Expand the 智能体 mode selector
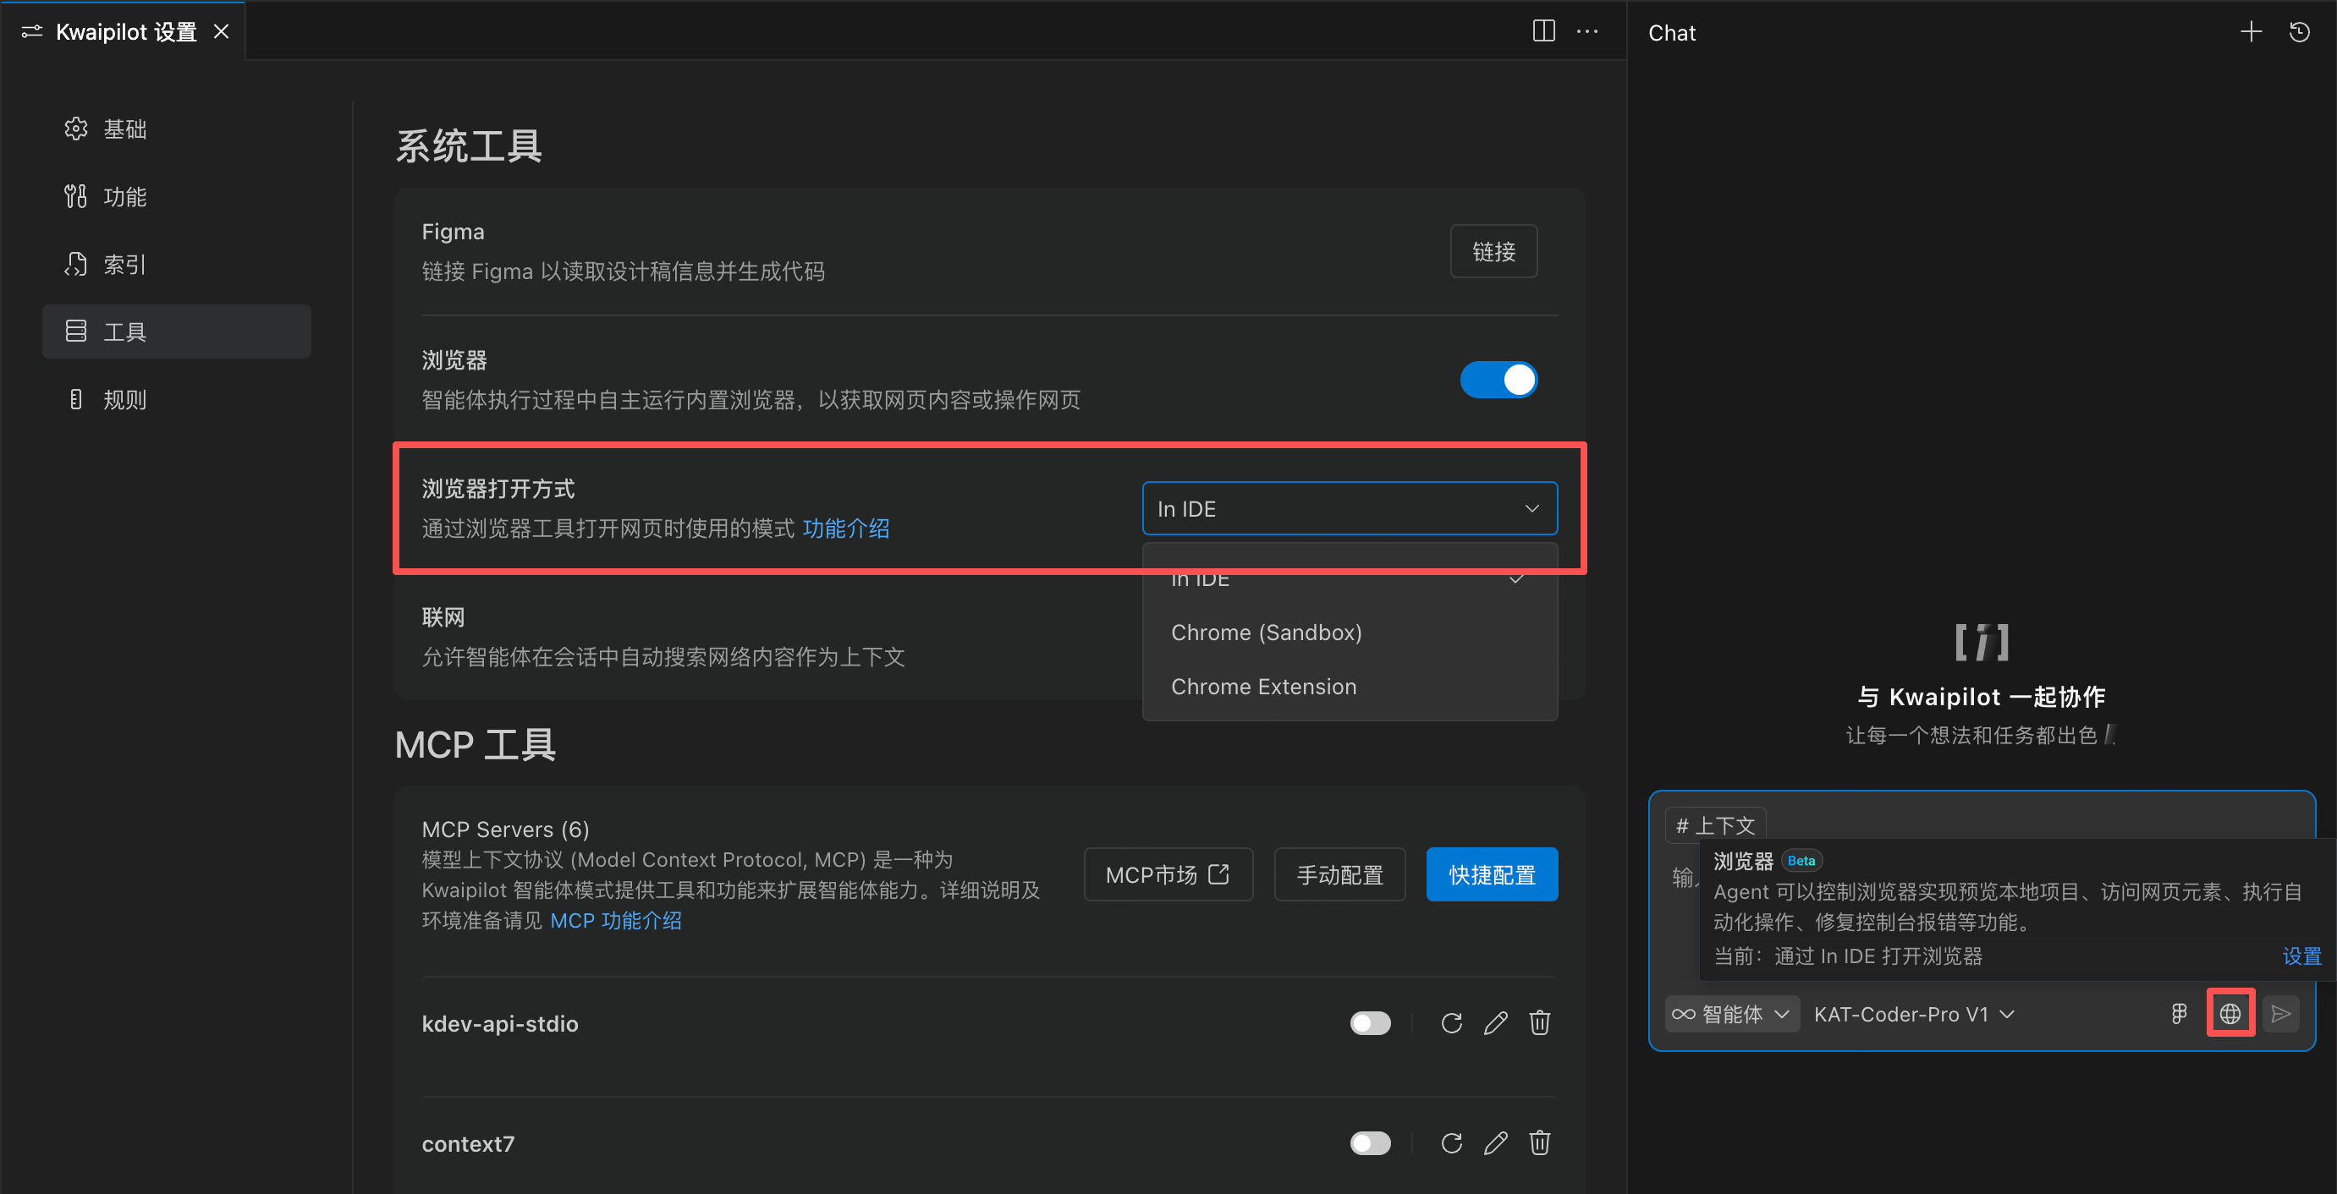Image resolution: width=2337 pixels, height=1194 pixels. [1731, 1014]
